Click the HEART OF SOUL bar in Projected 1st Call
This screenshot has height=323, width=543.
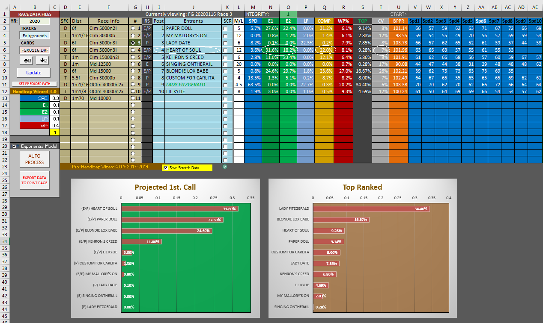(x=179, y=209)
